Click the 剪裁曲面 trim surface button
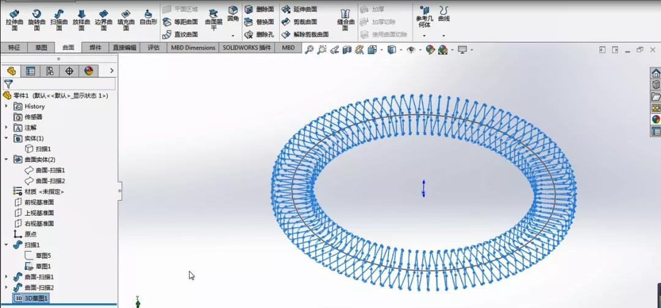Screen dimensions: 661x308 (x=300, y=22)
